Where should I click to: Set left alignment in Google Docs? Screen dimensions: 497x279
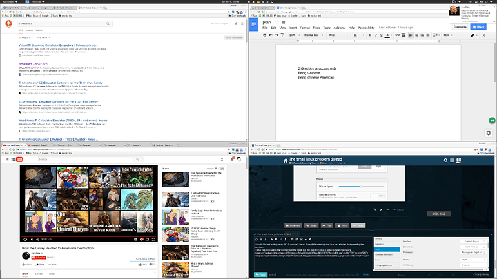coord(411,35)
